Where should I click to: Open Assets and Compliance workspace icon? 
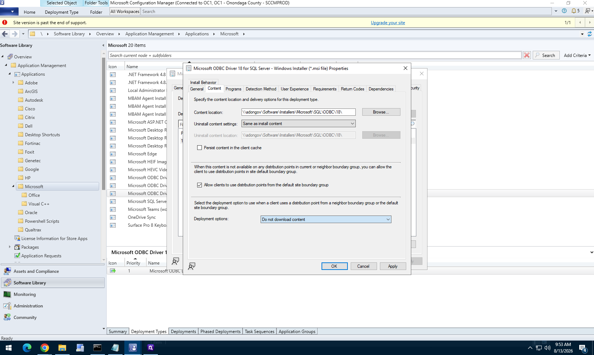7,271
